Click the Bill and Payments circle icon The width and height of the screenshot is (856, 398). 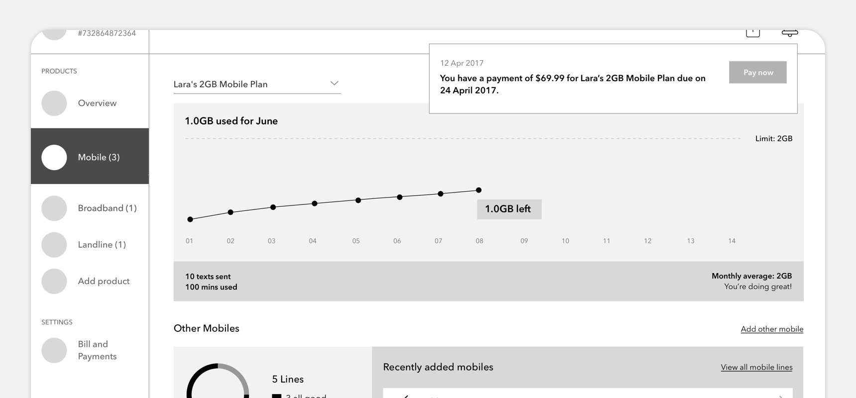click(x=54, y=350)
